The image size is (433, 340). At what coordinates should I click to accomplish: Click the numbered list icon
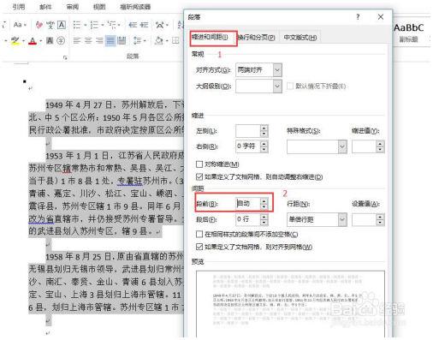(94, 25)
